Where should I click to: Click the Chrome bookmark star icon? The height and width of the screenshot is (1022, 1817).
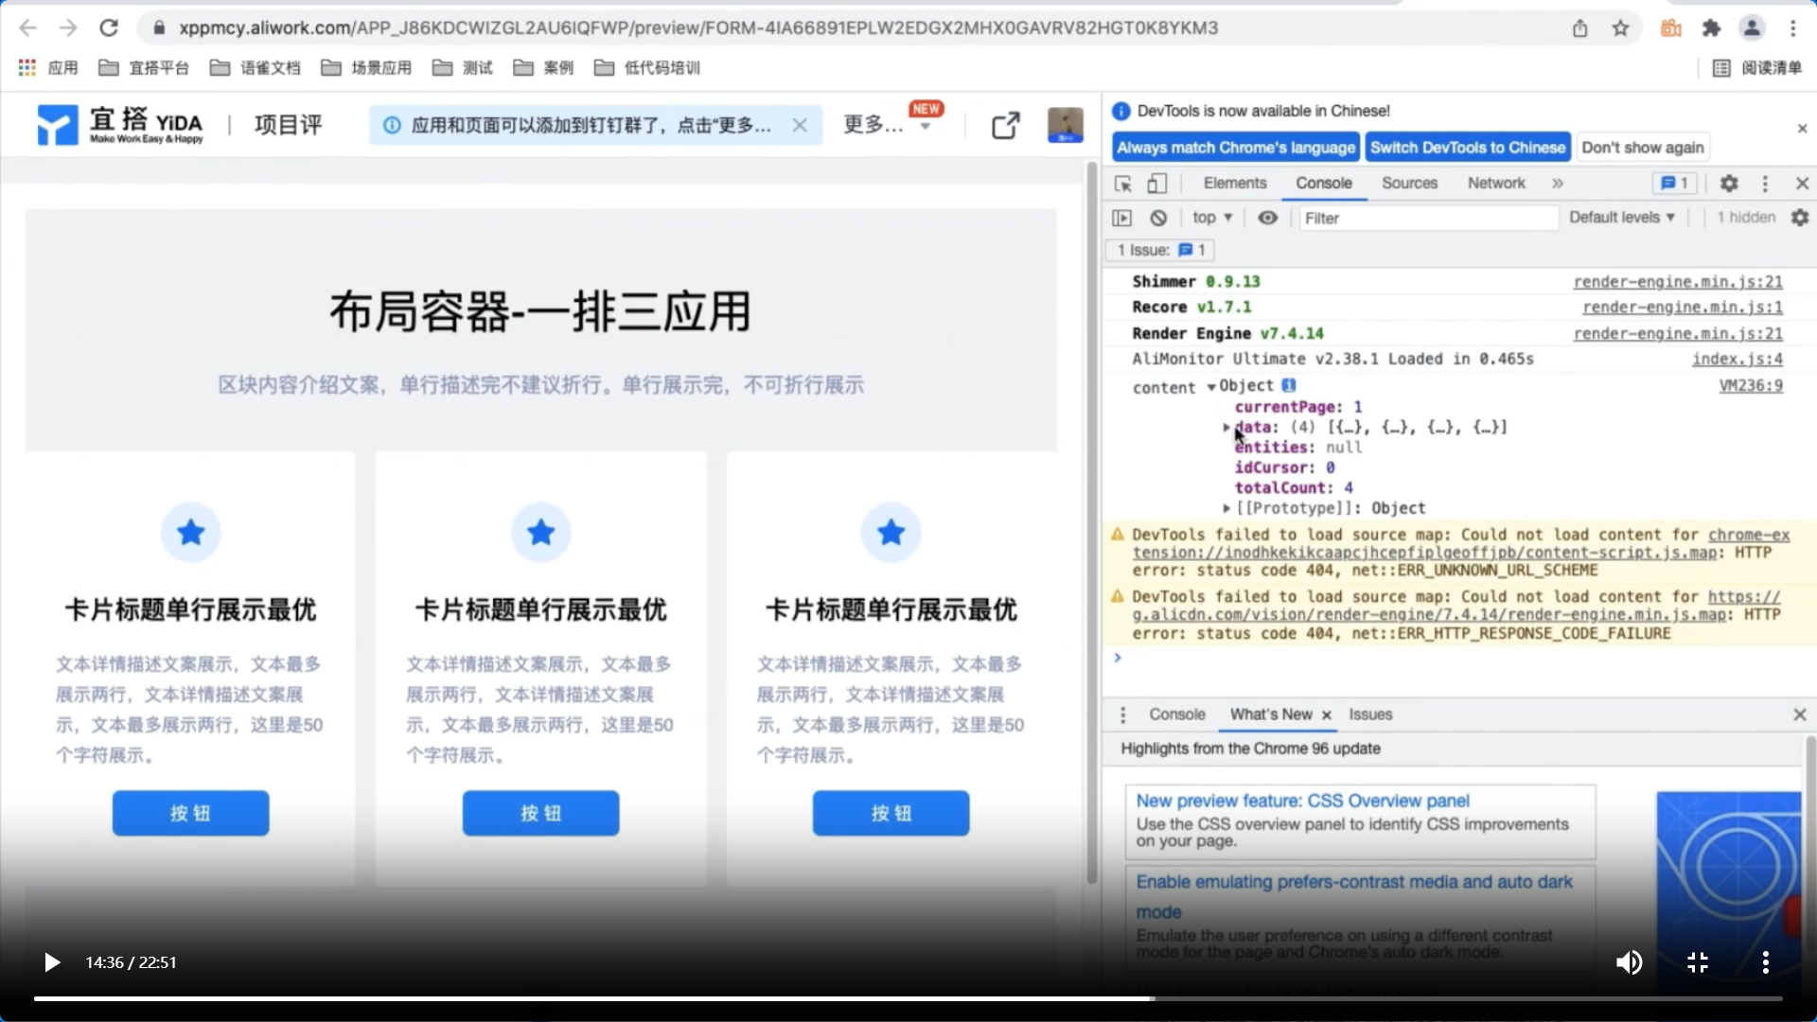click(1621, 28)
